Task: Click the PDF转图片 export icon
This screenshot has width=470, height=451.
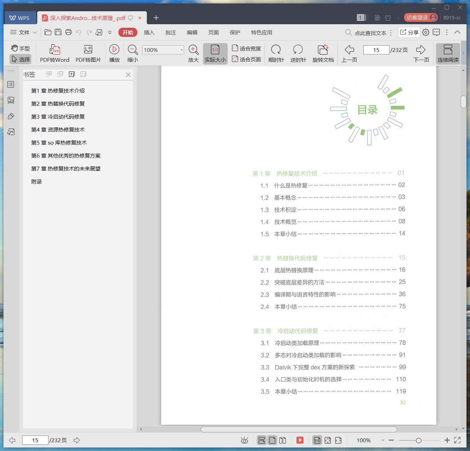Action: pos(88,49)
